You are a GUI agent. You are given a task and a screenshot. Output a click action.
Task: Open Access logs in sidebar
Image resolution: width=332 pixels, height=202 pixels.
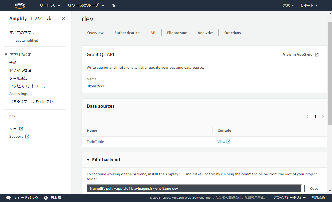(18, 94)
